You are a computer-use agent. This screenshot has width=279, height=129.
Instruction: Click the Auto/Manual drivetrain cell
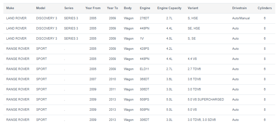coord(241,18)
